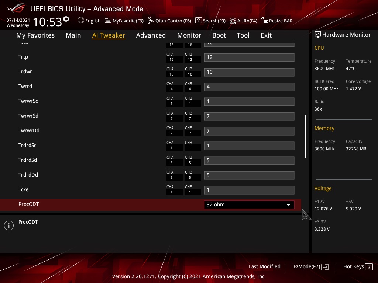Click the Temperature 47°C reading
The image size is (378, 283).
pyautogui.click(x=351, y=68)
